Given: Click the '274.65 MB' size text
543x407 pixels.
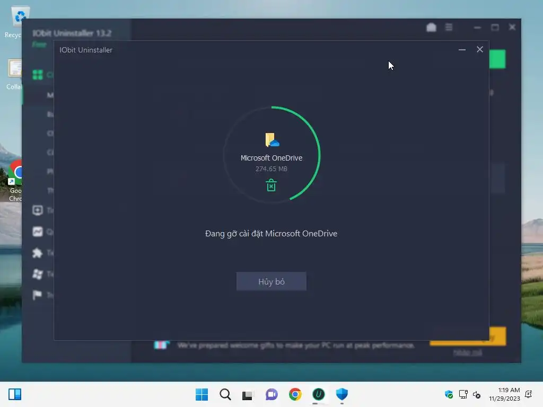Looking at the screenshot, I should point(271,169).
